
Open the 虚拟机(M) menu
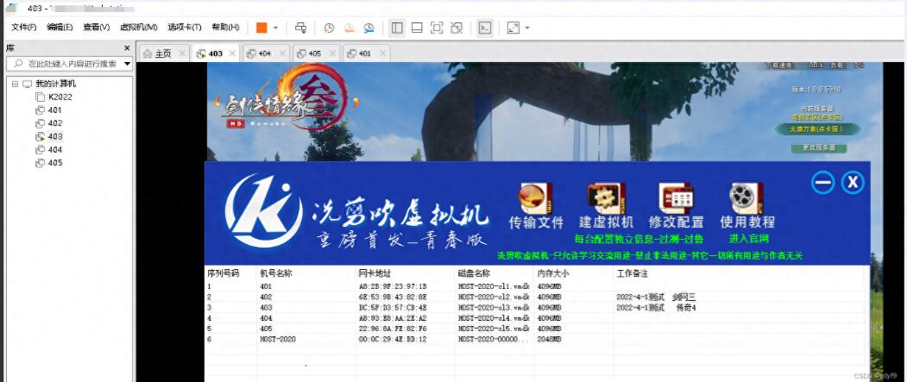pos(138,27)
